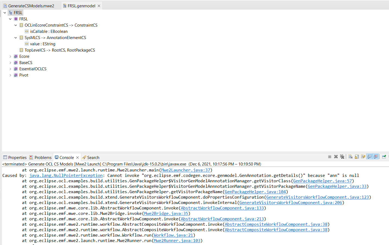Toggle Scroll Lock in console

coord(357,157)
